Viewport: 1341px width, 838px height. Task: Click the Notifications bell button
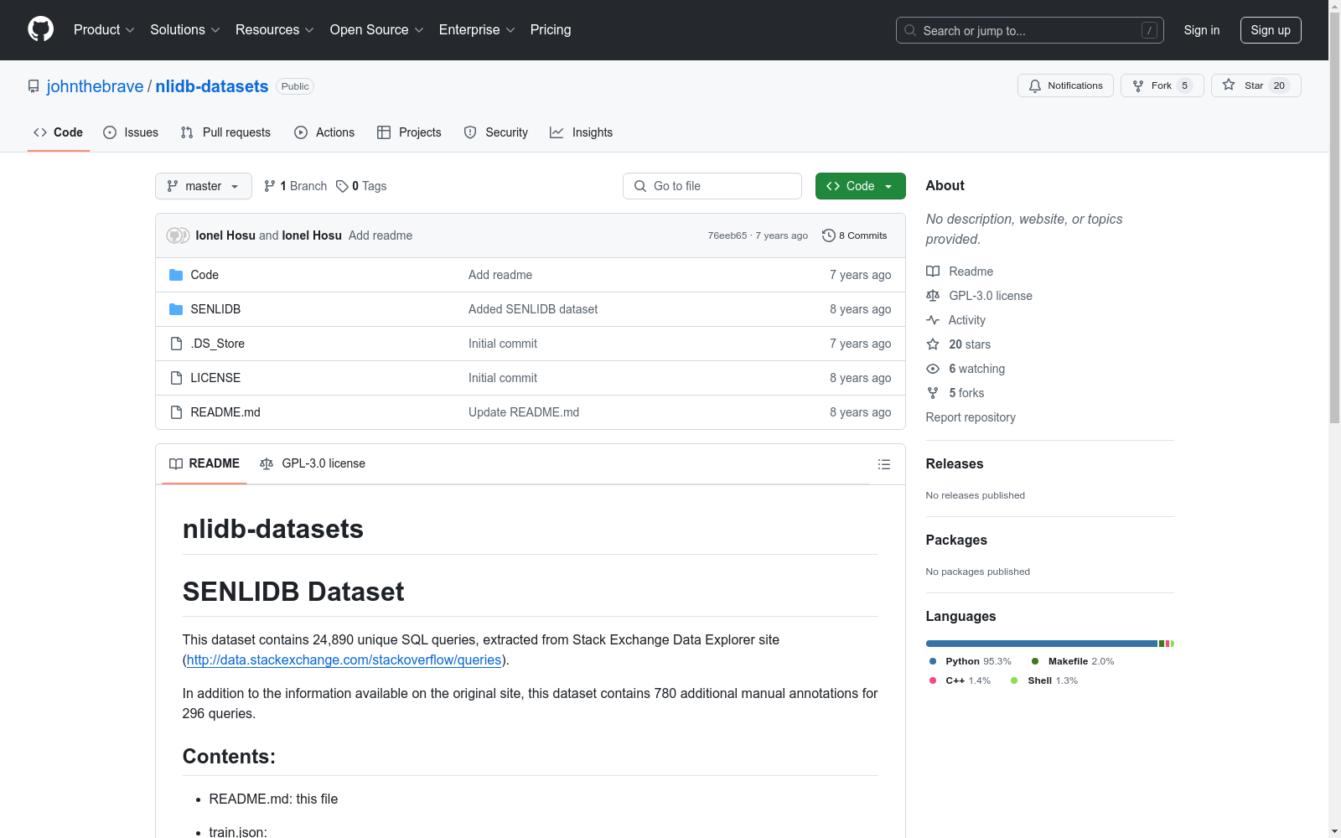pyautogui.click(x=1065, y=85)
